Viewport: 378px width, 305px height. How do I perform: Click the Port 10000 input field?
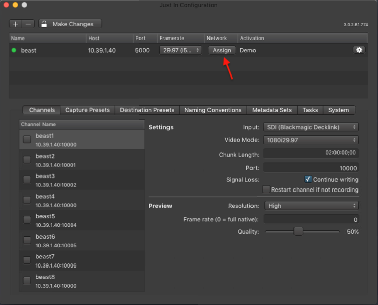311,168
